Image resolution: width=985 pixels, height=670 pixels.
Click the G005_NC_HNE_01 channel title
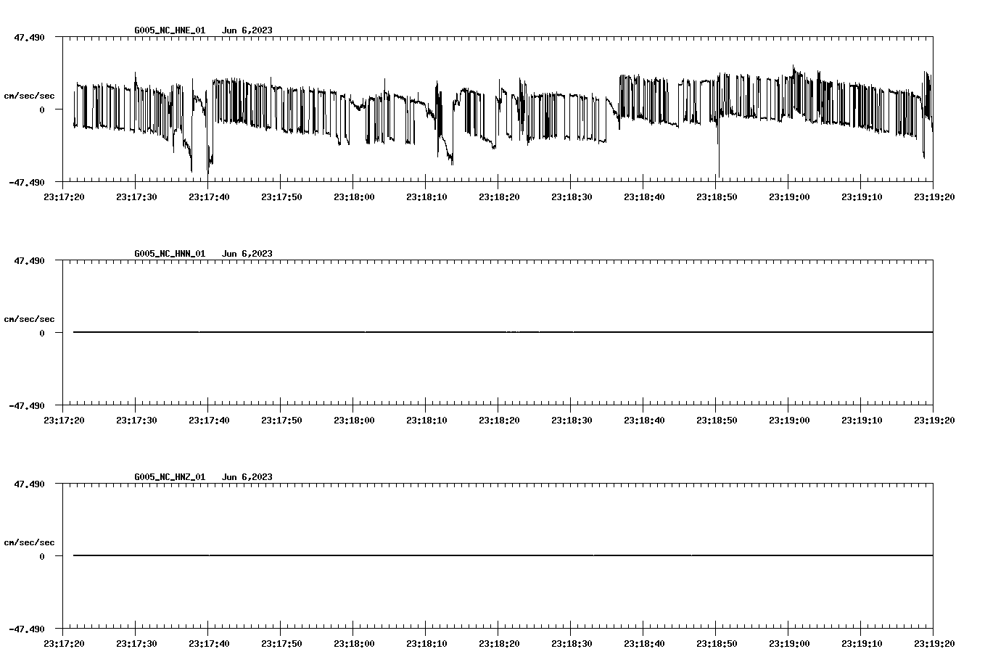pyautogui.click(x=168, y=30)
